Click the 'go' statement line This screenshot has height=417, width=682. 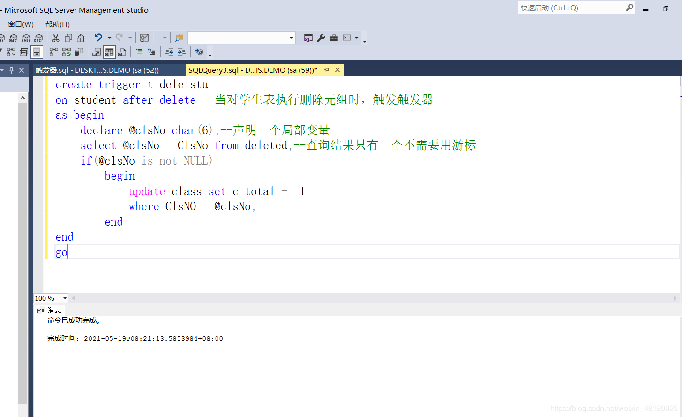coord(61,252)
